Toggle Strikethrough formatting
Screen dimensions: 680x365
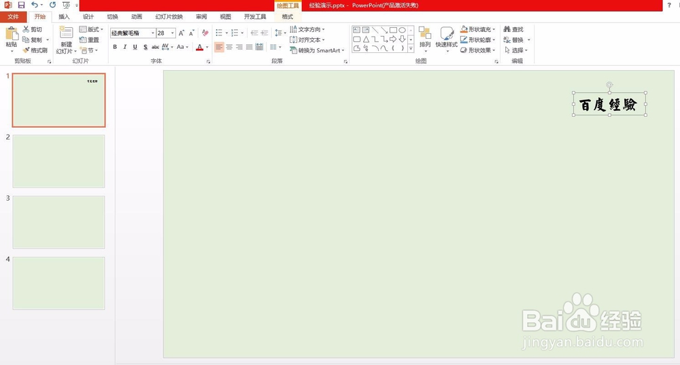[155, 47]
